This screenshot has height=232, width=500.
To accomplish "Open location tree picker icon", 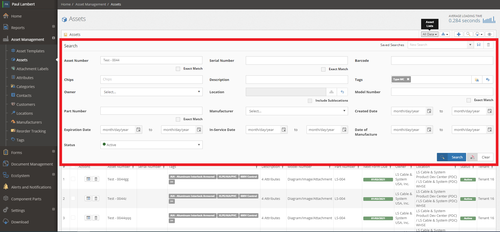I will pos(331,92).
